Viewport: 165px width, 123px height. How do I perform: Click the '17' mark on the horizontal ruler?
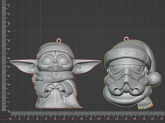pyautogui.click(x=161, y=119)
